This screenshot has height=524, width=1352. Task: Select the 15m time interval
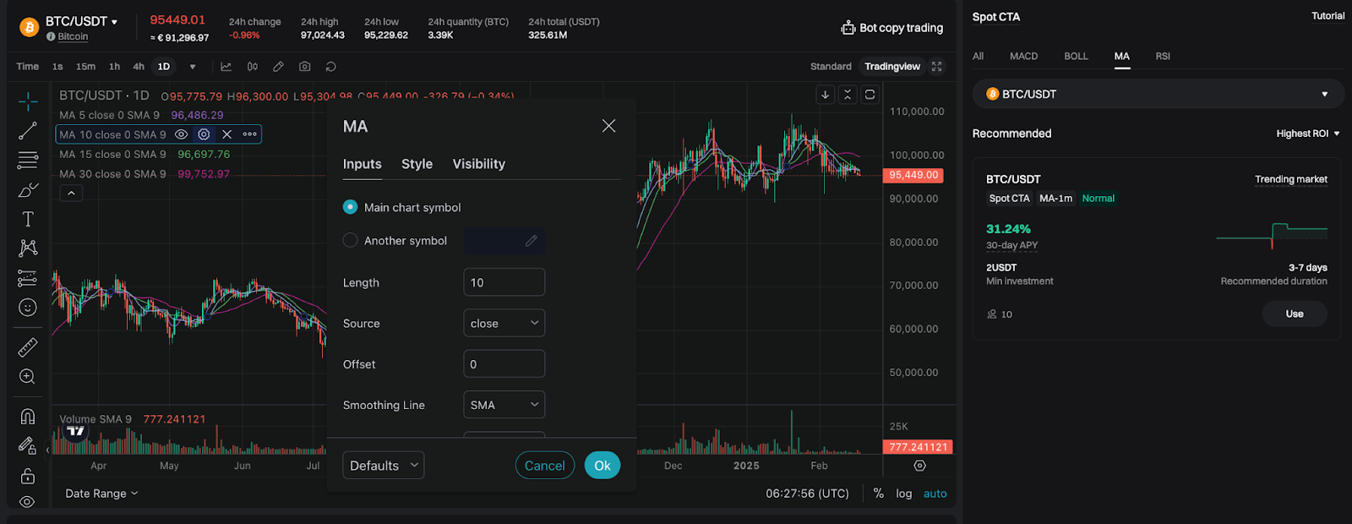[85, 67]
